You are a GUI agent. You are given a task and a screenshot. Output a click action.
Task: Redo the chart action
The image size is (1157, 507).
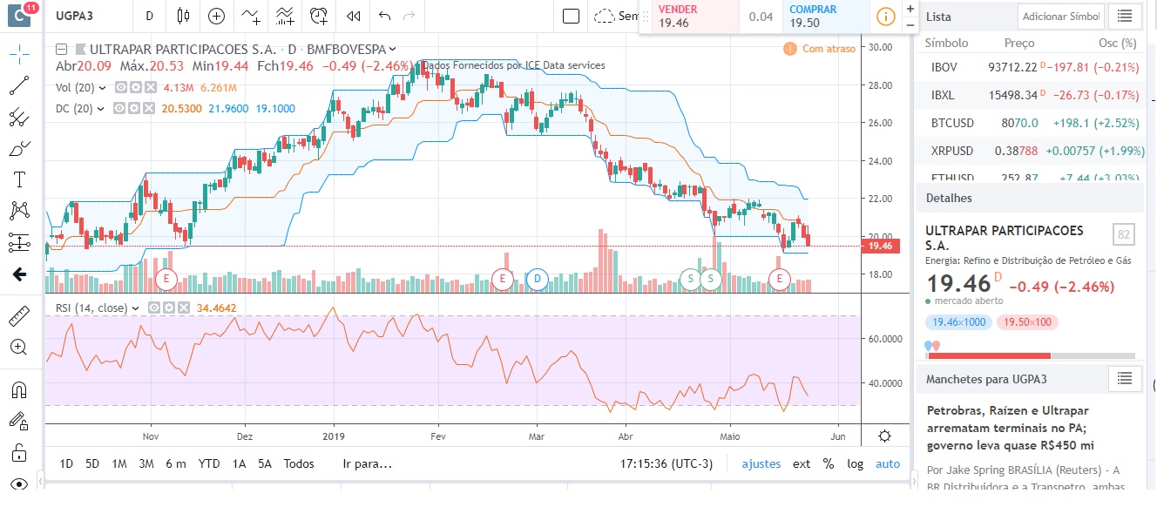409,16
